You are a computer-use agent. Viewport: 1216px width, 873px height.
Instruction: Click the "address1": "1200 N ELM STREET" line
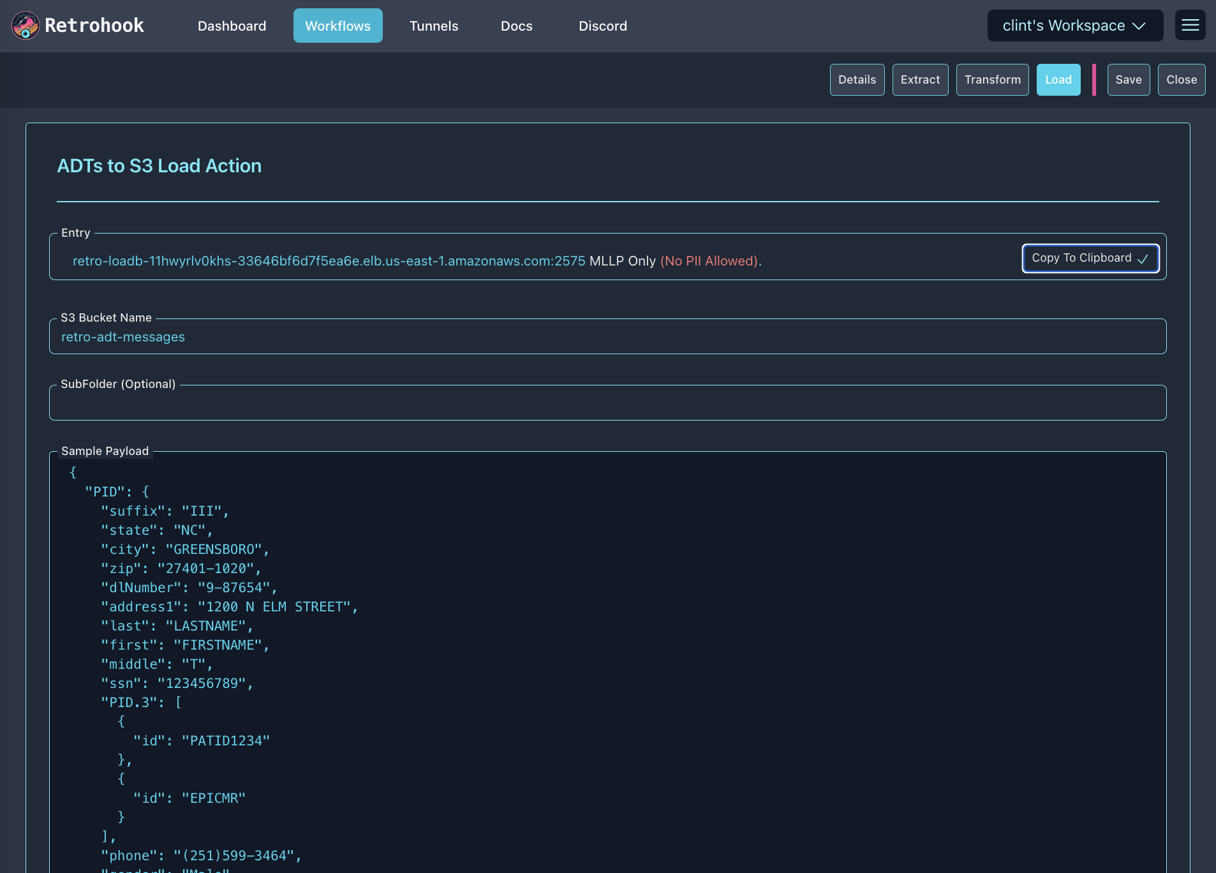click(x=229, y=607)
